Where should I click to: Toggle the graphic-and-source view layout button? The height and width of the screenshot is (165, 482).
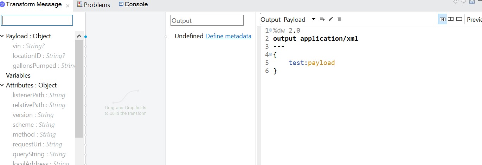(442, 19)
